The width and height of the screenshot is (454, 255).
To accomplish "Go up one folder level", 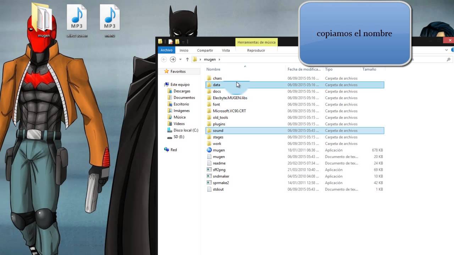I will 187,59.
